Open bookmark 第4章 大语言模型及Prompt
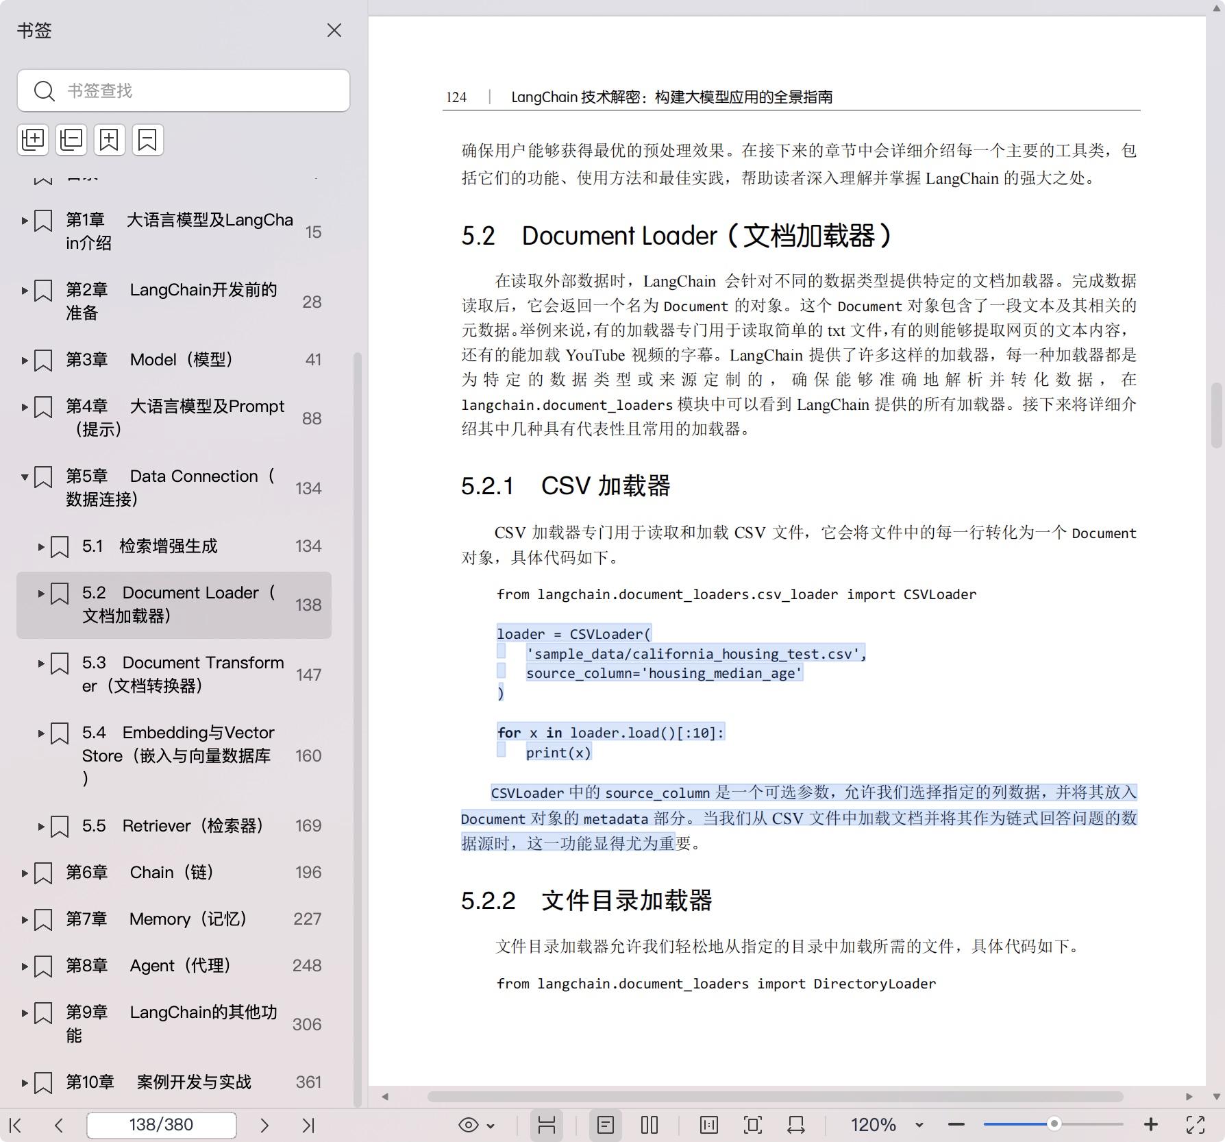Viewport: 1225px width, 1142px height. [x=175, y=417]
